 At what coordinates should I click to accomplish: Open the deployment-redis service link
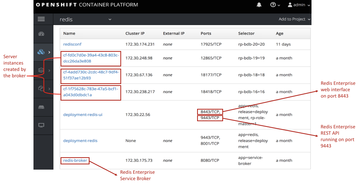tap(80, 141)
